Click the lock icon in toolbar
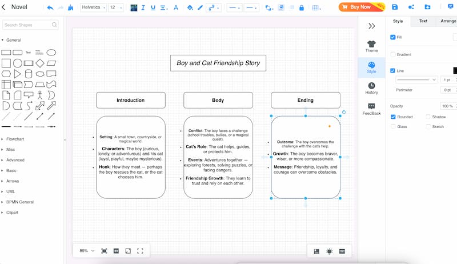Image resolution: width=457 pixels, height=264 pixels. (x=302, y=7)
